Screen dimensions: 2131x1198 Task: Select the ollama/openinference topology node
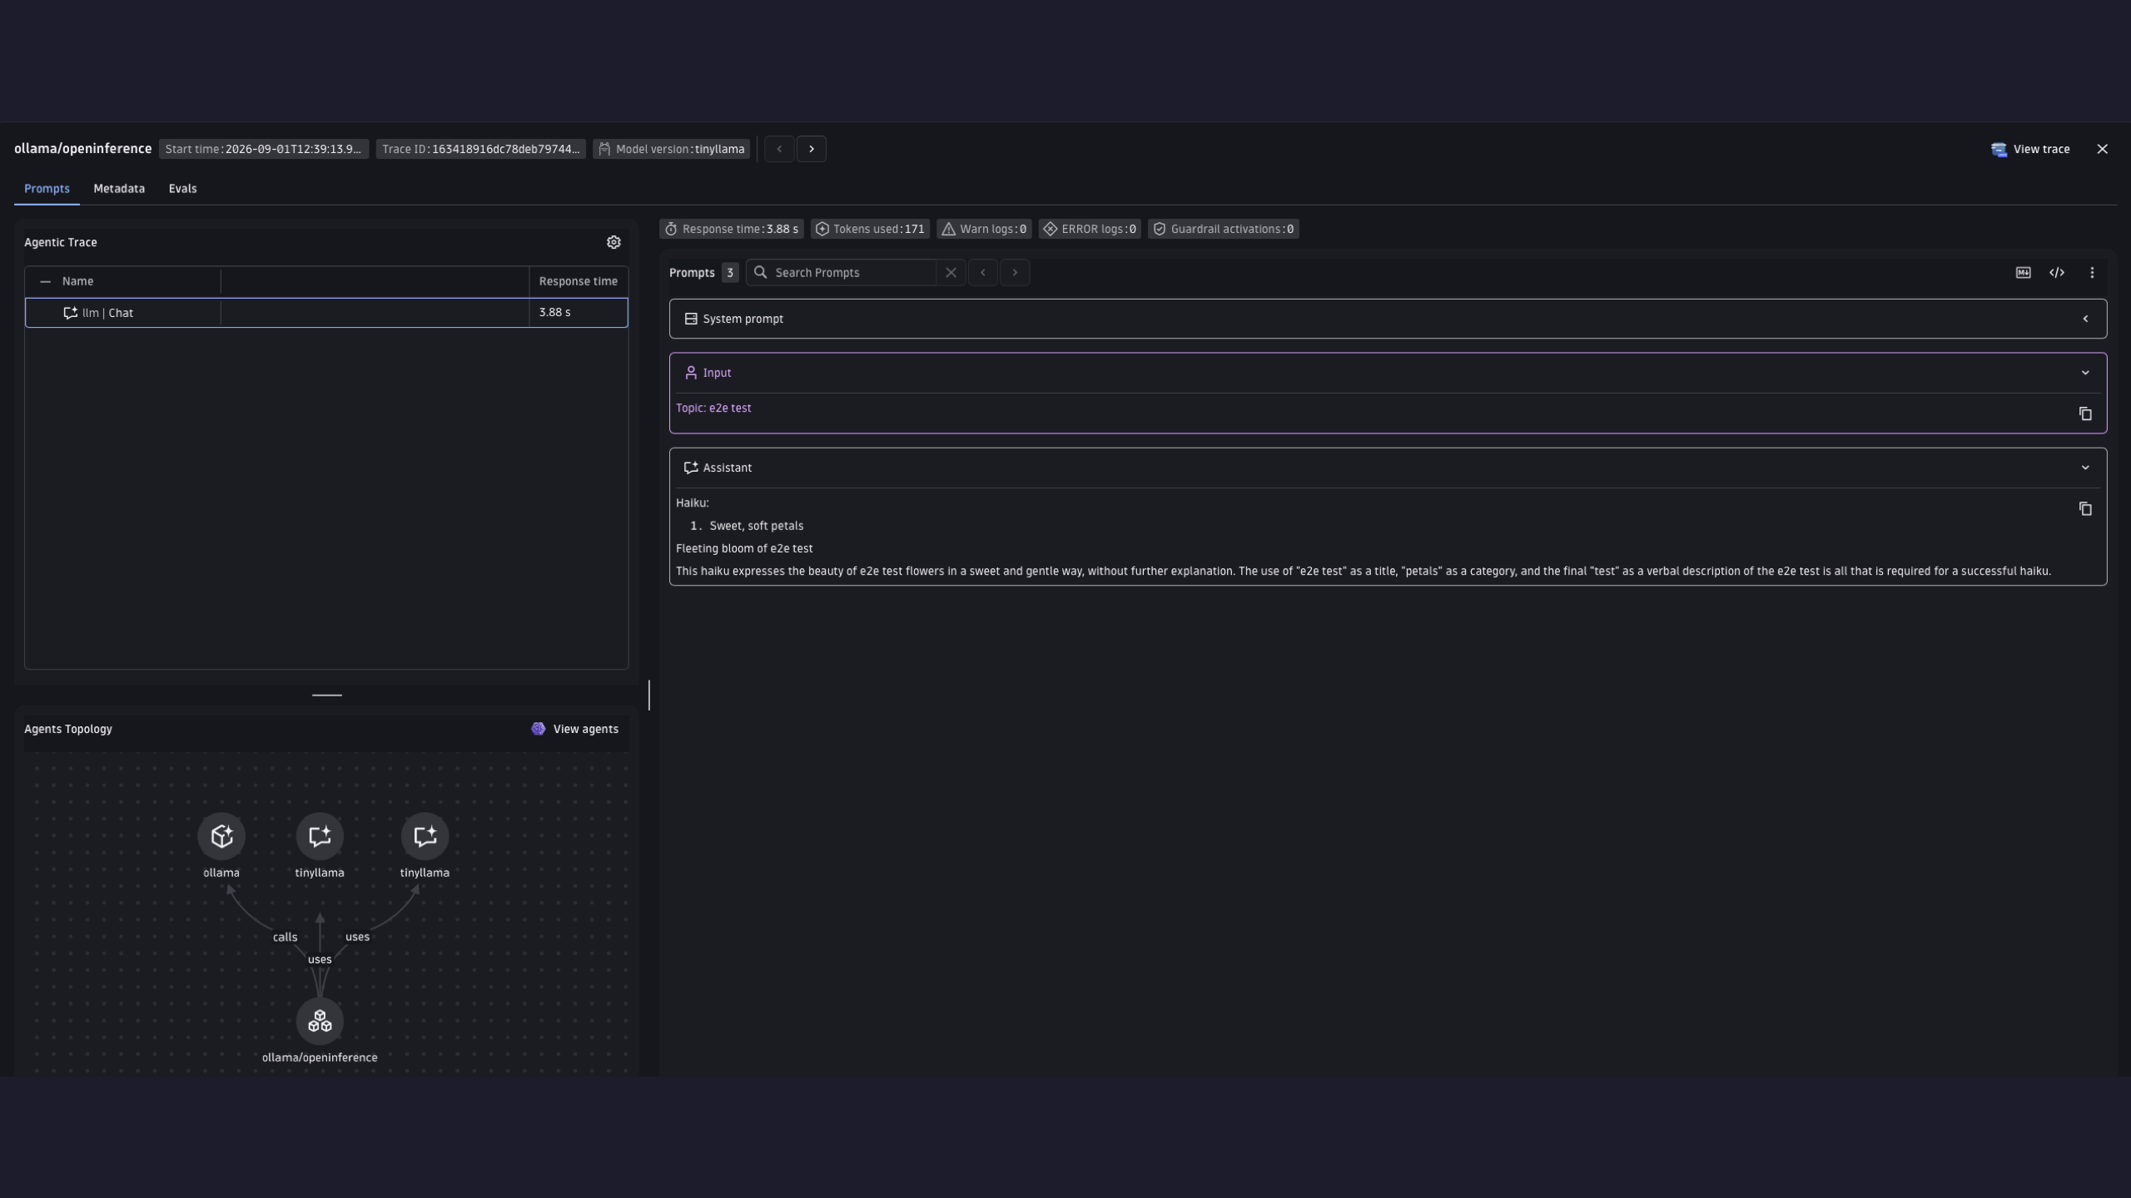320,1022
